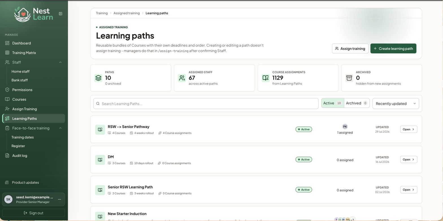Focus the Search Learning Paths field
443x221 pixels.
pos(206,104)
